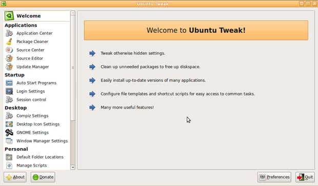Click 'Configure file templates' line
Viewport: 318px width, 186px height.
[177, 94]
